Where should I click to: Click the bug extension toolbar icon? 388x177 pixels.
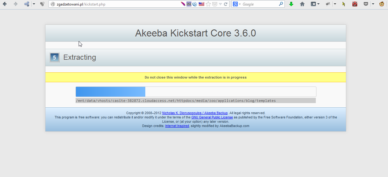pos(328,4)
